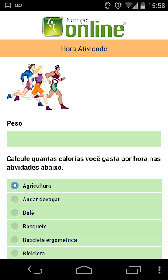Open the three-dot overflow menu
168x280 pixels.
click(159, 270)
